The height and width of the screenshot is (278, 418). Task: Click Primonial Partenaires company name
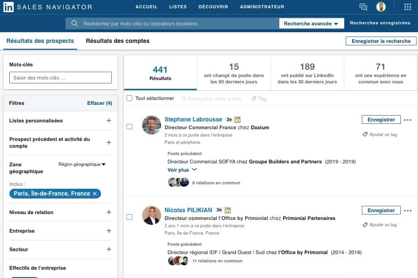pyautogui.click(x=309, y=218)
